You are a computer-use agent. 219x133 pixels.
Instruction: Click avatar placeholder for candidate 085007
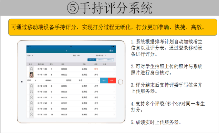[31, 103]
